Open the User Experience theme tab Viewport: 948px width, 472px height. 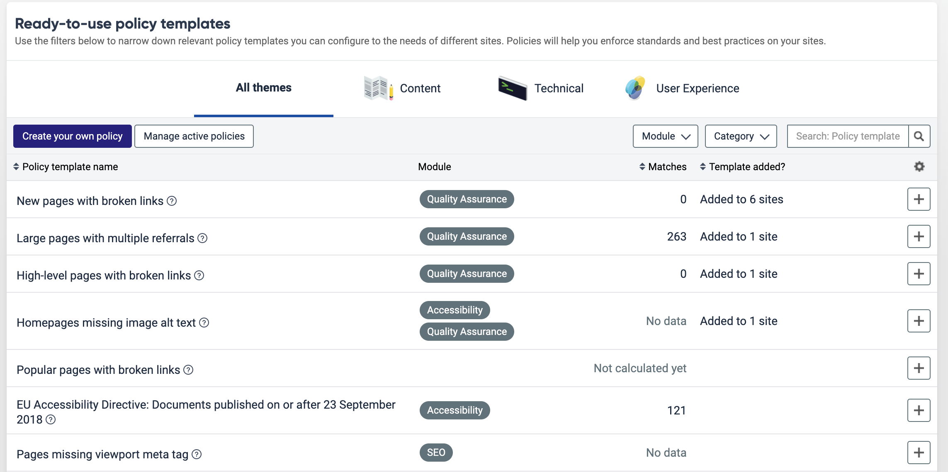point(682,88)
